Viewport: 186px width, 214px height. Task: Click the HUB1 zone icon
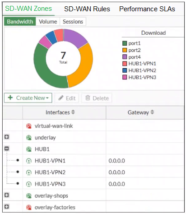[29, 149]
